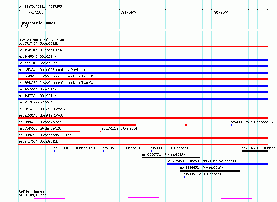This screenshot has height=202, width=277.
Task: Click the RefSeq Genes track title
Action: point(31,191)
